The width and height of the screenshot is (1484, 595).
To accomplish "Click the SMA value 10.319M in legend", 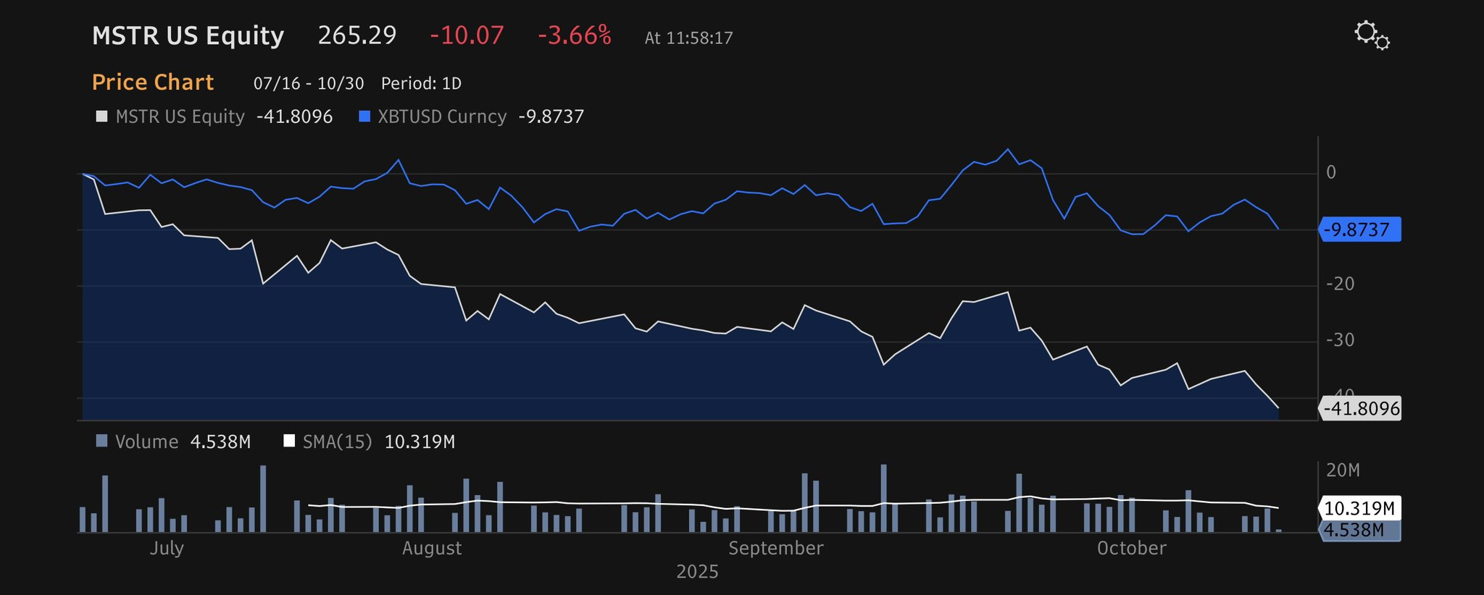I will (420, 442).
